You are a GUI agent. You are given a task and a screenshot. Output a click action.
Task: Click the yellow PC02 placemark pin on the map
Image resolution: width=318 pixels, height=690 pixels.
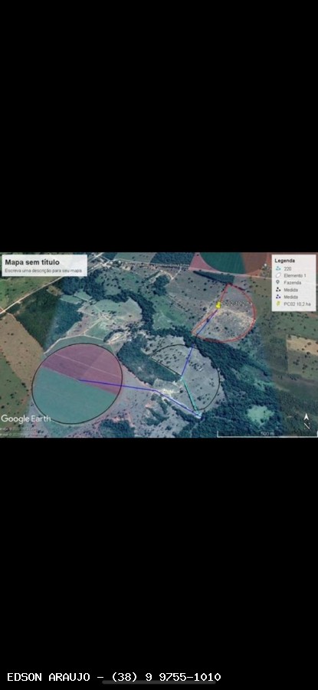coord(218,304)
